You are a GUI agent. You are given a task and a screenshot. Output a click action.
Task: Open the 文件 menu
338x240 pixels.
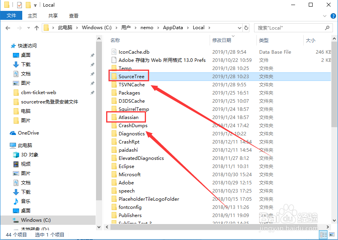point(11,16)
